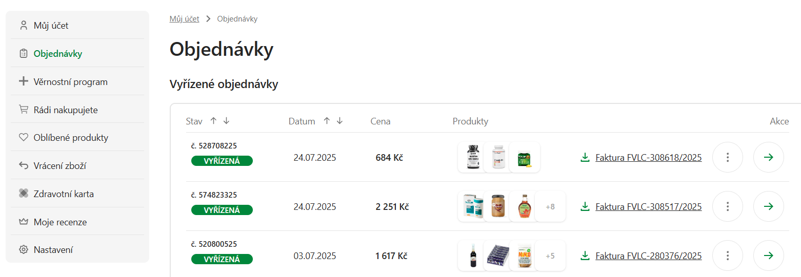Viewport: 801px width, 277px height.
Task: Open Nastavení from sidebar
Action: coord(53,250)
